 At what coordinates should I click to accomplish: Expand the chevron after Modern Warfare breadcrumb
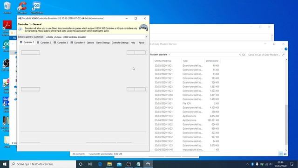[x=169, y=55]
